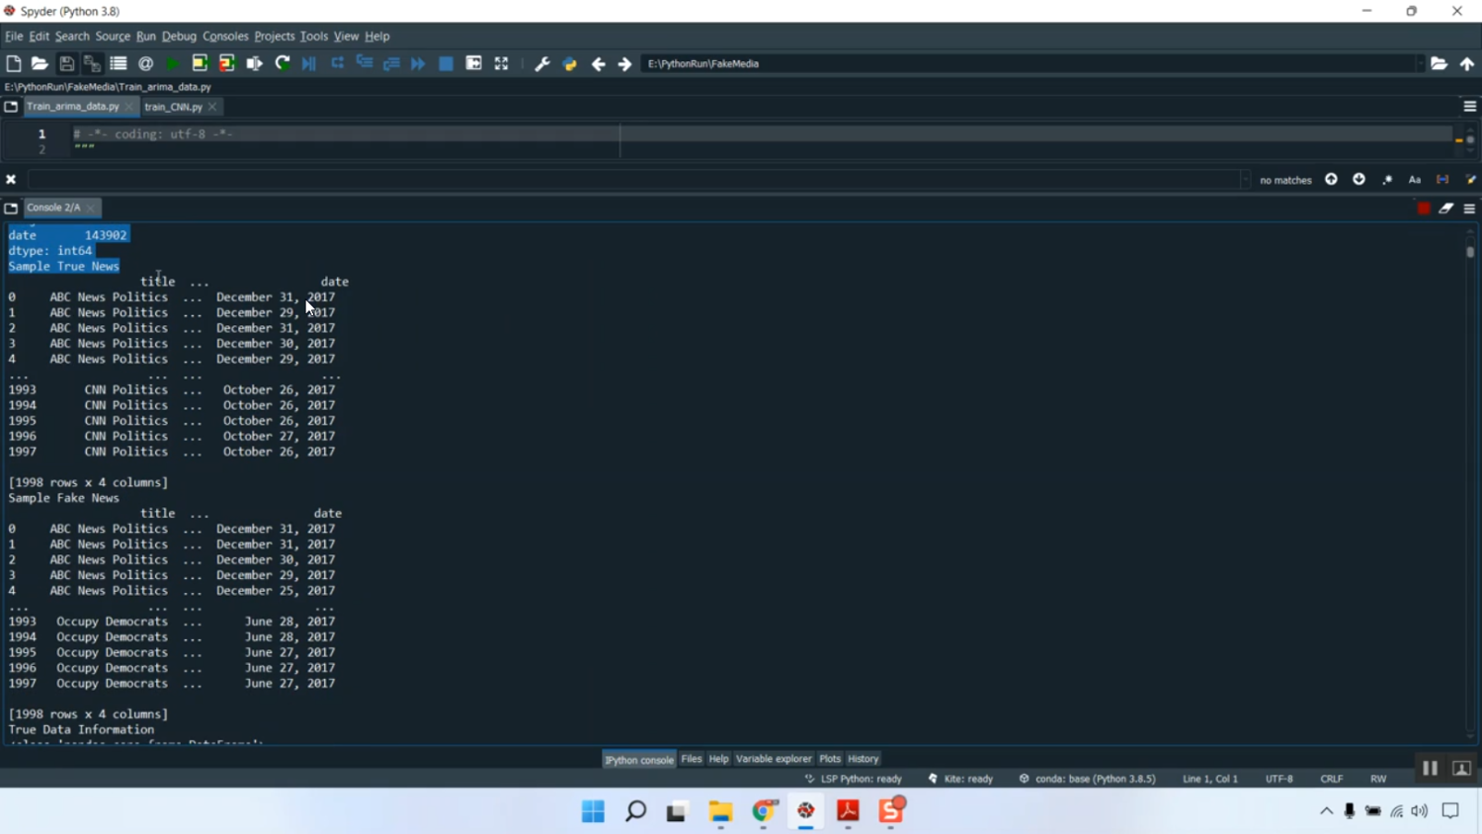Click the PYTHONPATH manager Python icon
Screen dimensions: 1482x834
[569, 63]
